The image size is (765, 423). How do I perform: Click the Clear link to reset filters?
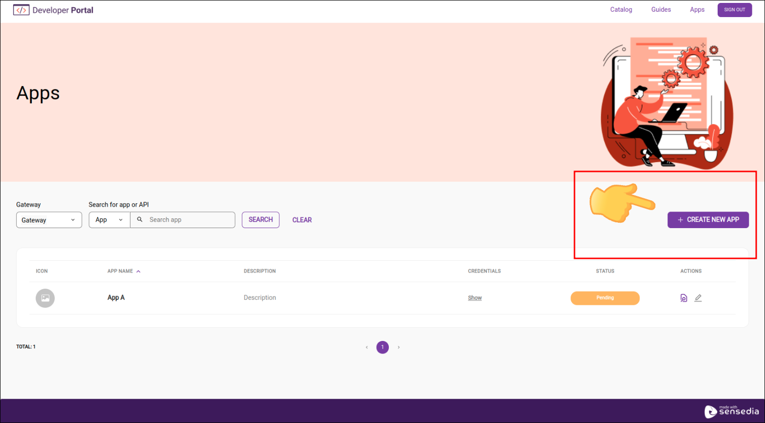point(301,220)
